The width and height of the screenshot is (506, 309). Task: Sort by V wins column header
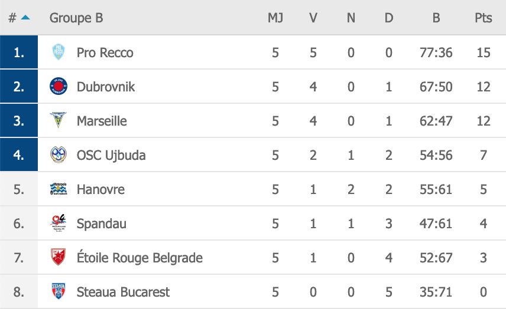point(313,18)
